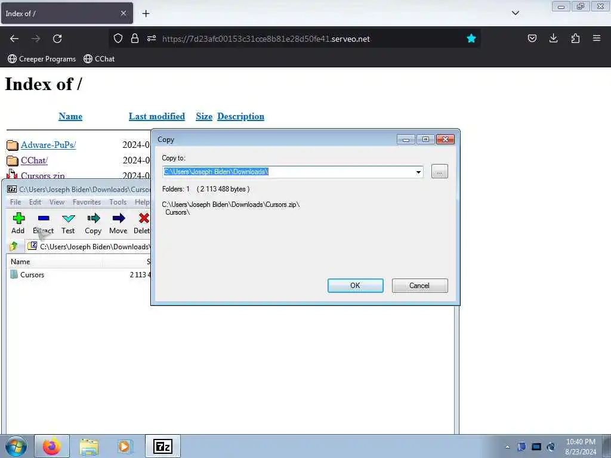
Task: Open the Edit menu in 7-Zip
Action: (x=35, y=202)
